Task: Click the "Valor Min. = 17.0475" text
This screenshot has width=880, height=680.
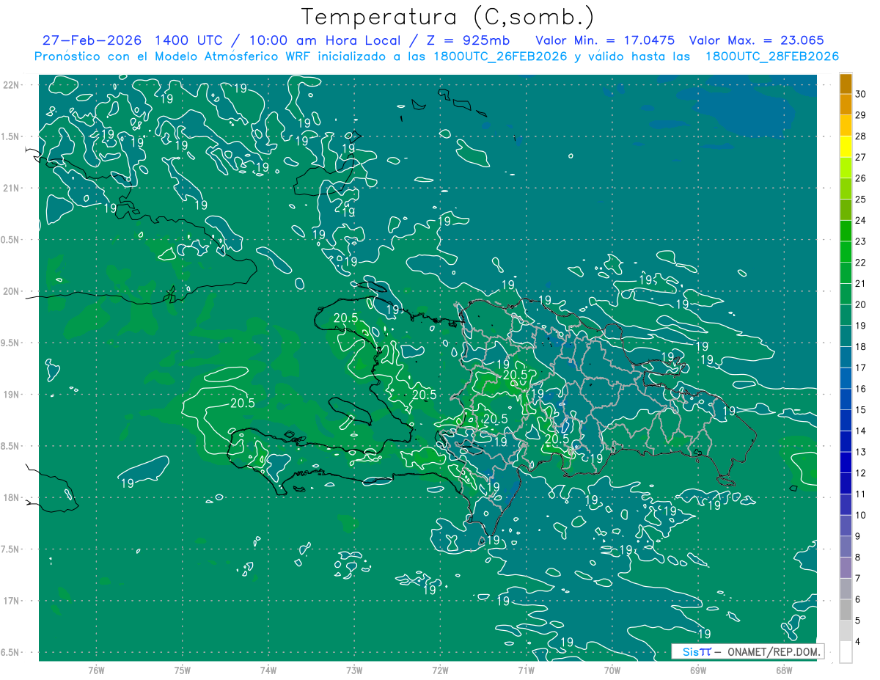Action: (606, 40)
